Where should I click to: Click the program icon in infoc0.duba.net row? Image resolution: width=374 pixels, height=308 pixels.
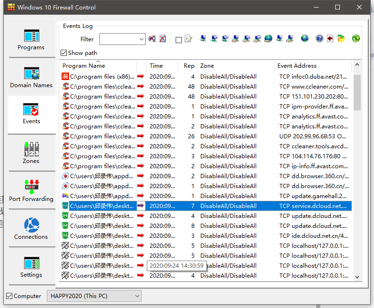(x=65, y=76)
